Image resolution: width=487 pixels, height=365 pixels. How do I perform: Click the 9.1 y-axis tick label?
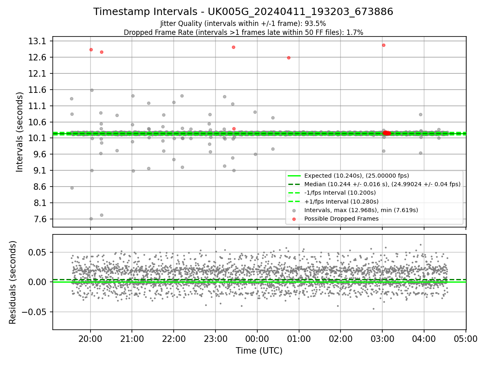coord(40,171)
